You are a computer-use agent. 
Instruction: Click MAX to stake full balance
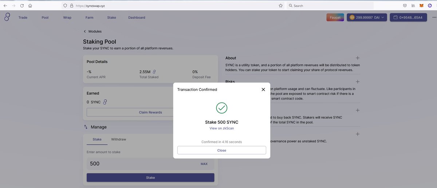204,164
